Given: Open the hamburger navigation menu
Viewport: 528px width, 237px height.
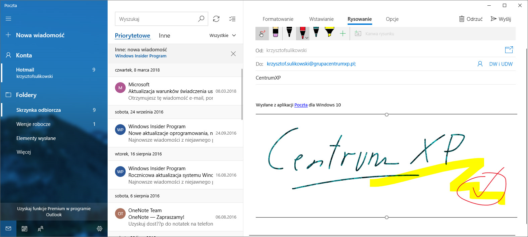Looking at the screenshot, I should coord(8,19).
